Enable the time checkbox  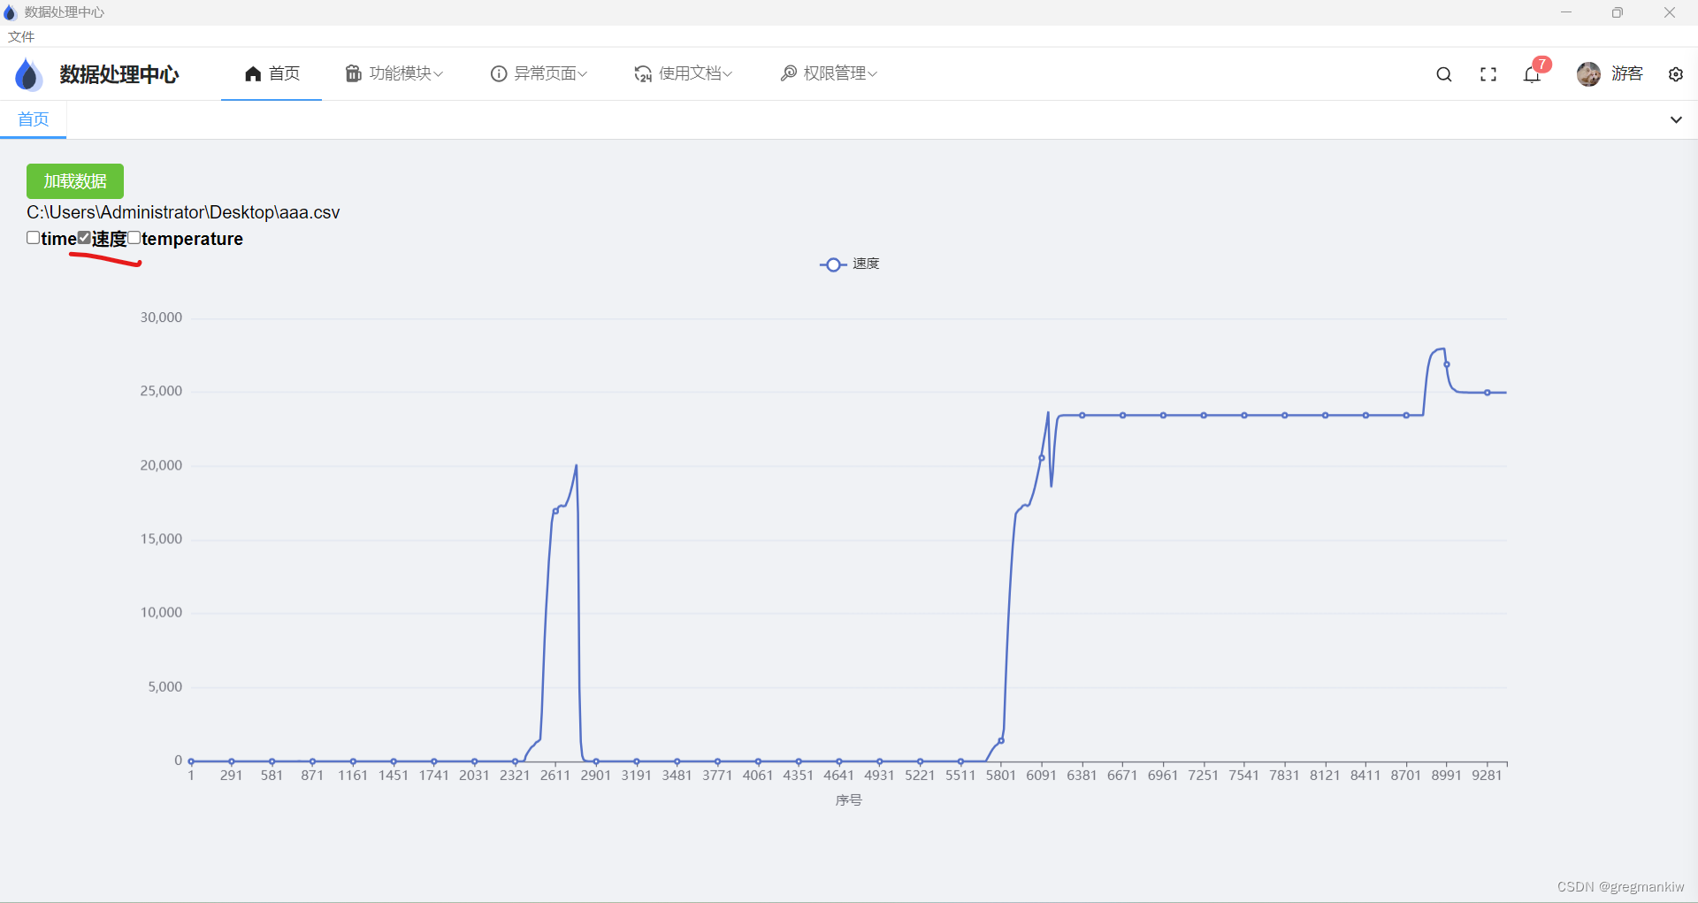(33, 237)
